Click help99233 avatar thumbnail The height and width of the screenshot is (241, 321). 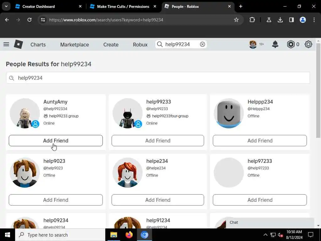coord(127,113)
